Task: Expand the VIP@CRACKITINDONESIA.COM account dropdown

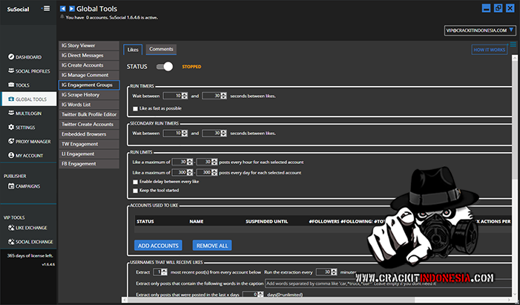Action: tap(477, 30)
